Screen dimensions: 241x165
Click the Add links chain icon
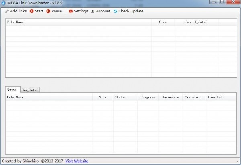coord(7,11)
